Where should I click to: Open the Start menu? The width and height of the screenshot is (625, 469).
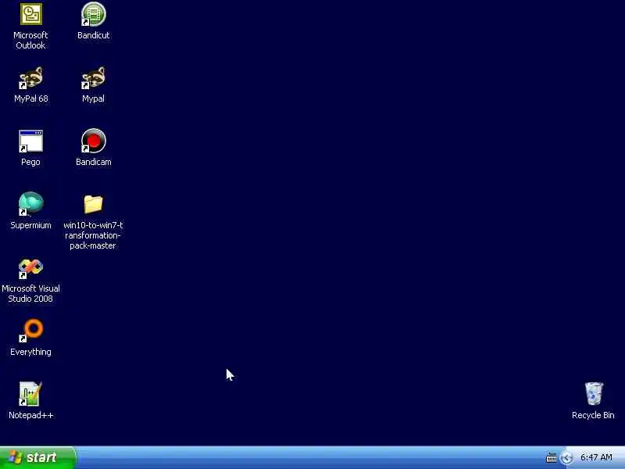37,457
